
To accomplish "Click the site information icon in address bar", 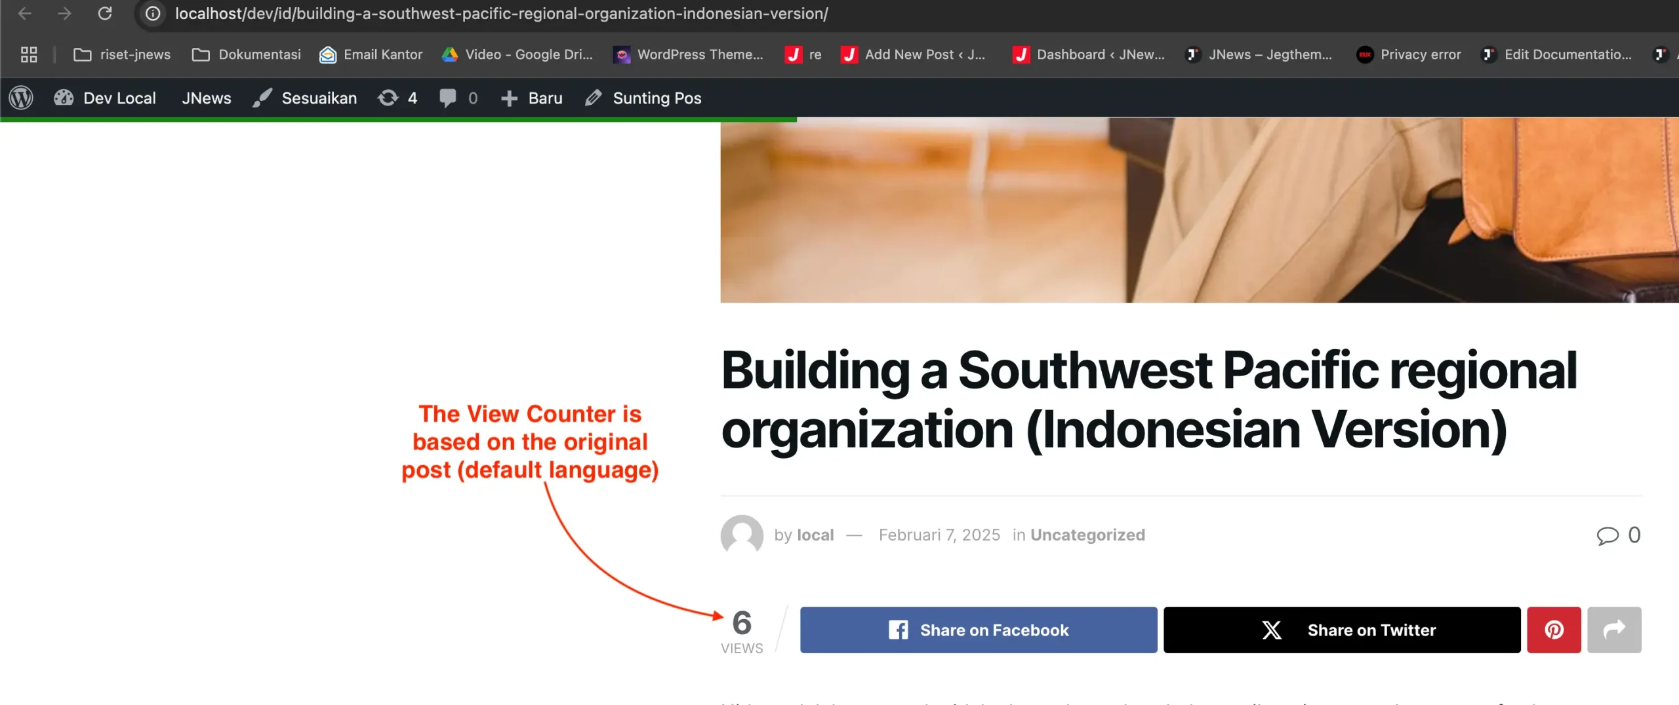I will pyautogui.click(x=153, y=13).
